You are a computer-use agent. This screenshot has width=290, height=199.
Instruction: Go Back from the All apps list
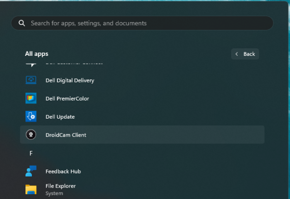245,54
